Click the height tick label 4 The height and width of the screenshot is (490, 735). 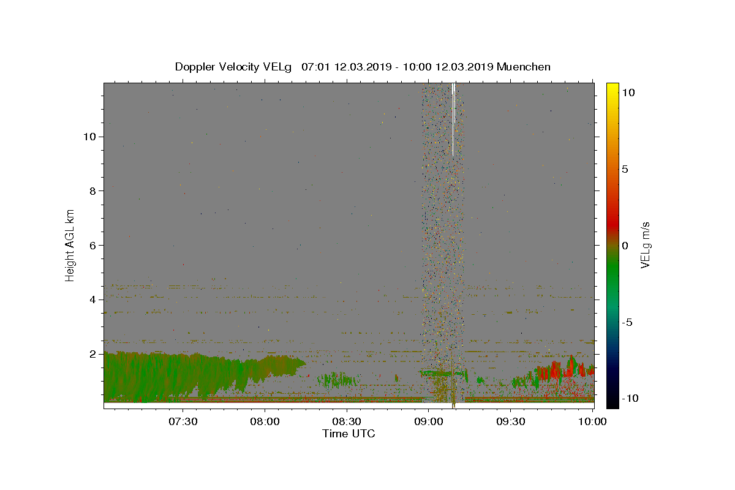(92, 300)
